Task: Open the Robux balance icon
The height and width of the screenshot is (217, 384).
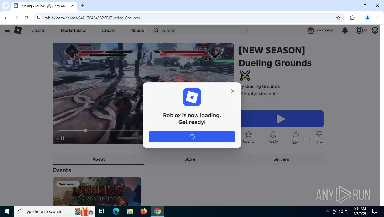Action: [359, 30]
